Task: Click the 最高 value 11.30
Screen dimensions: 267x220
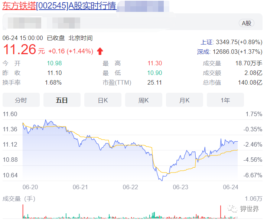Action: 154,63
